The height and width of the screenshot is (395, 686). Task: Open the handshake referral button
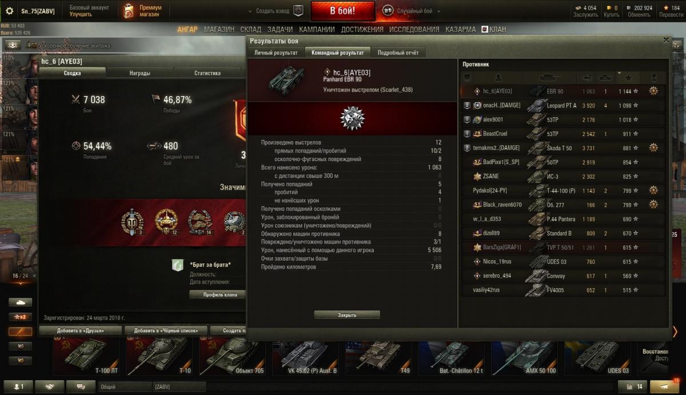[x=50, y=387]
